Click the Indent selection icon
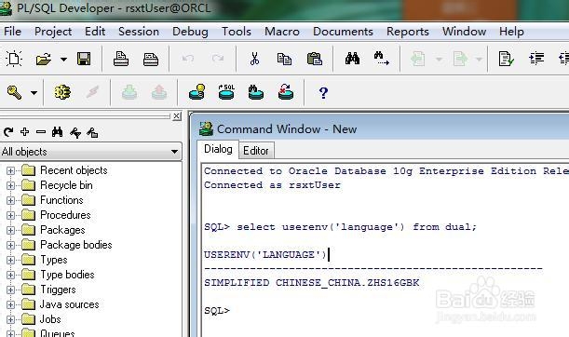 pos(536,59)
